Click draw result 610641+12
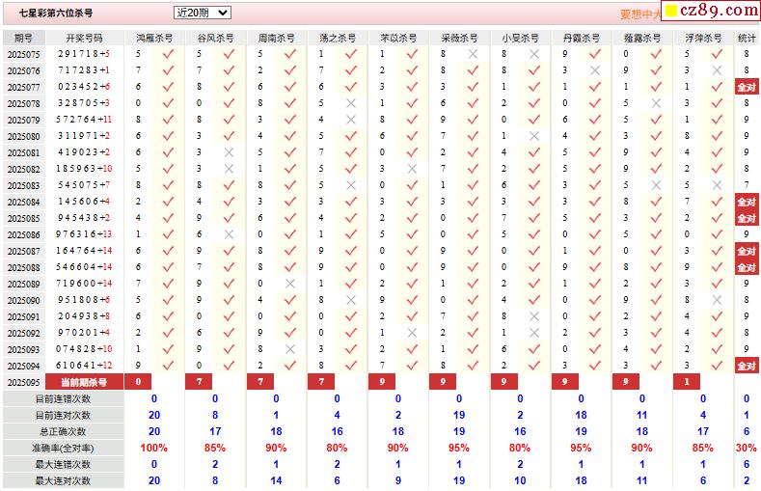This screenshot has width=761, height=491. pyautogui.click(x=84, y=366)
